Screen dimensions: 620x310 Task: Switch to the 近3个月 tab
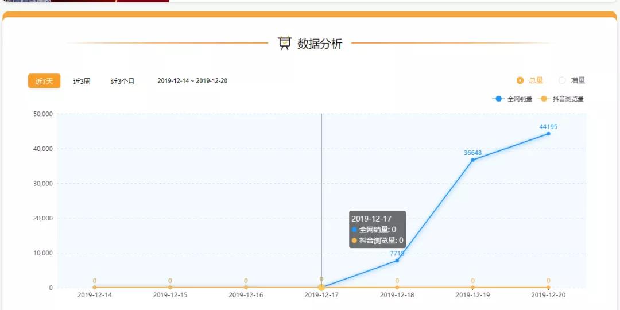(123, 82)
